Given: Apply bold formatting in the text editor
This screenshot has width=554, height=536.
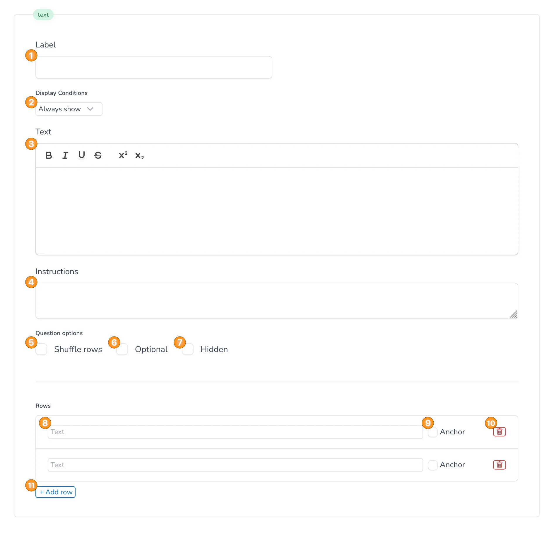Looking at the screenshot, I should (49, 156).
